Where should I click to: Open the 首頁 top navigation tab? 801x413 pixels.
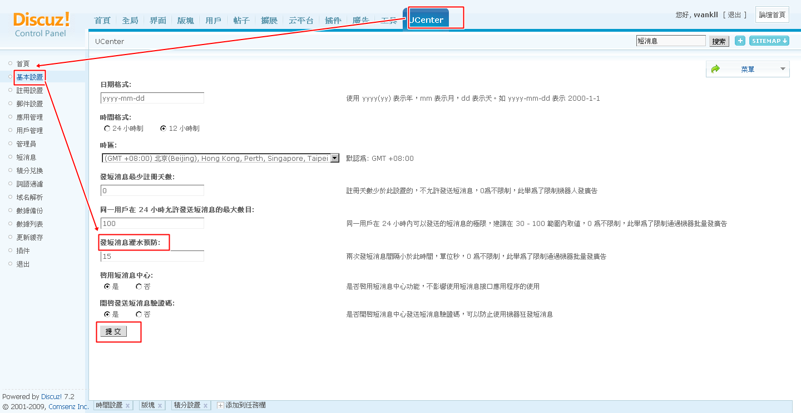pos(102,21)
